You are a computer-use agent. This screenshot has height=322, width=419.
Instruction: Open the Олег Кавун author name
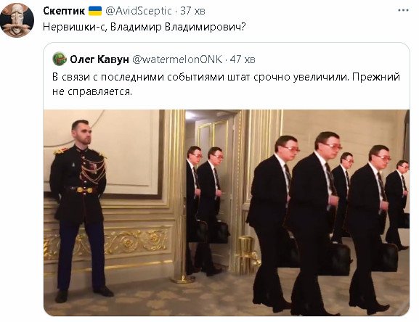pos(99,59)
